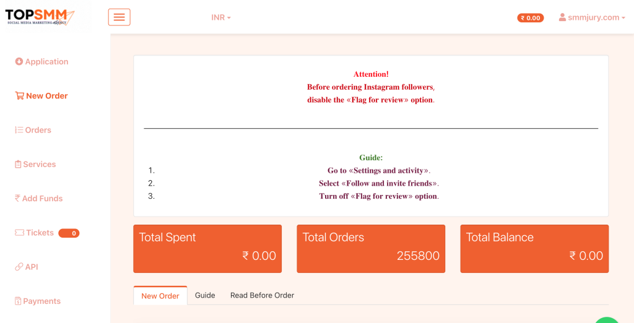Click the Application download icon
The image size is (634, 323).
(19, 61)
